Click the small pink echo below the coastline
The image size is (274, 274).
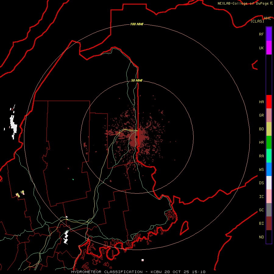(x=142, y=260)
